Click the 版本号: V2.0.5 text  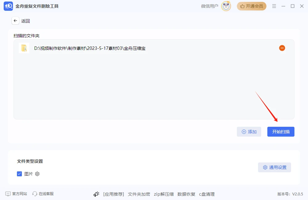click(290, 194)
